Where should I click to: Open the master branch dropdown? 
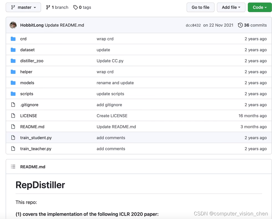[23, 7]
